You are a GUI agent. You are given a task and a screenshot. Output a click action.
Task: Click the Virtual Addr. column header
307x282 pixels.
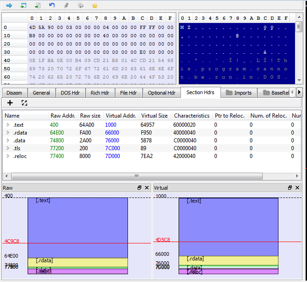121,116
